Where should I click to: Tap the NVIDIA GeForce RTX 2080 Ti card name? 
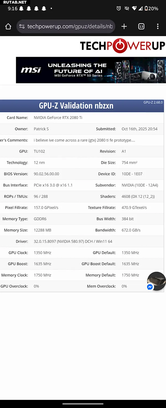tap(58, 118)
